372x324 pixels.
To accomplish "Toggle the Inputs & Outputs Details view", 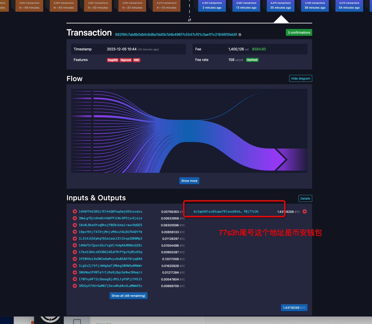I will pos(305,199).
